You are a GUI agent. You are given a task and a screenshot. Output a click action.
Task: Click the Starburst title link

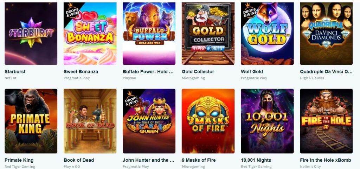point(15,71)
